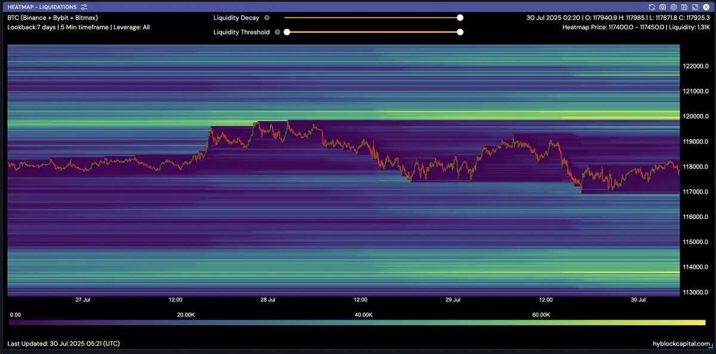Click the 119000.0 price axis label
Image resolution: width=716 pixels, height=354 pixels.
coord(696,142)
